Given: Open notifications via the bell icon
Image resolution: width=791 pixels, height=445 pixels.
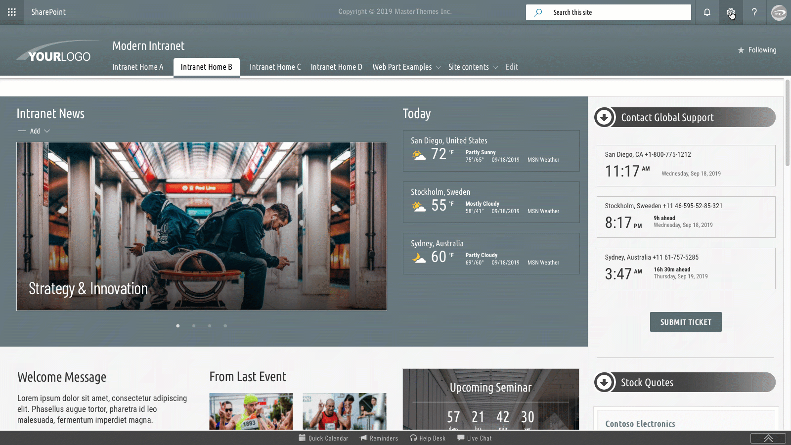Looking at the screenshot, I should 706,12.
